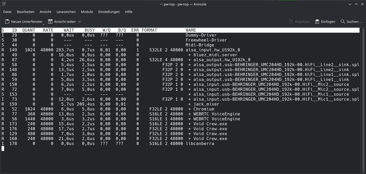366x174 pixels.
Task: Maximize the Konsole window
Action: click(x=356, y=4)
